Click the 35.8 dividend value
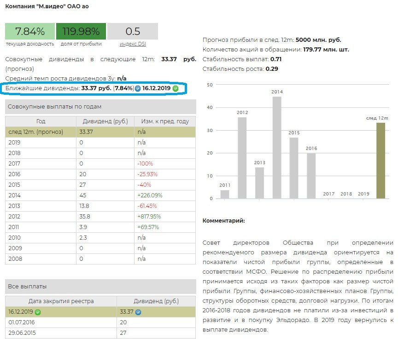The height and width of the screenshot is (339, 410). pyautogui.click(x=84, y=217)
